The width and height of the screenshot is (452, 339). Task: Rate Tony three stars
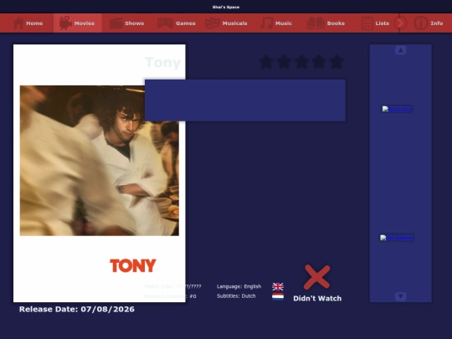point(301,62)
